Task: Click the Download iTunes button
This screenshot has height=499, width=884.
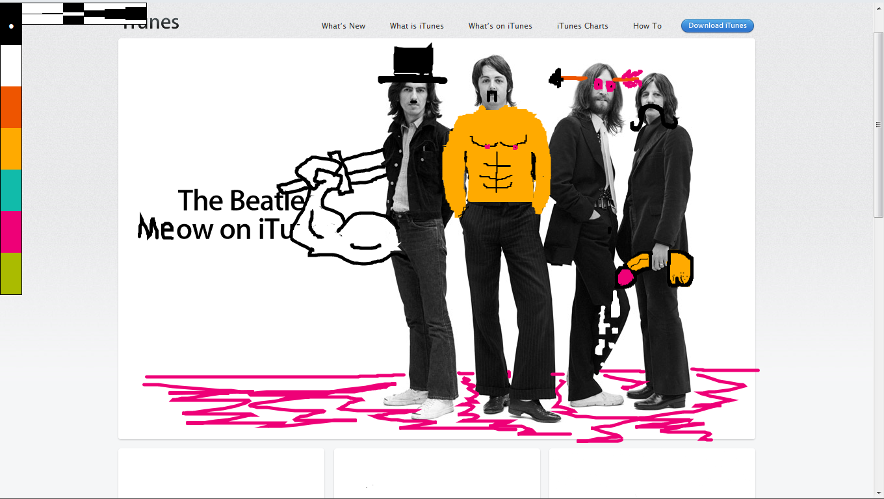Action: click(x=718, y=26)
